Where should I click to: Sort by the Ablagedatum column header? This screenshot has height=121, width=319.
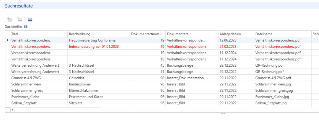236,34
